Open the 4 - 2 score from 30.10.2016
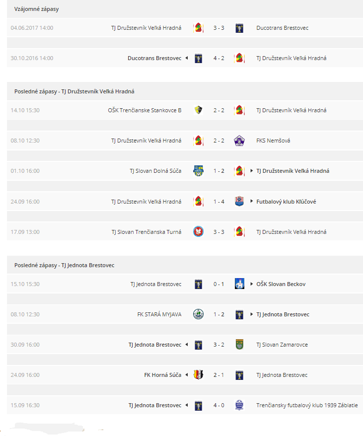The width and height of the screenshot is (363, 436). (x=219, y=58)
